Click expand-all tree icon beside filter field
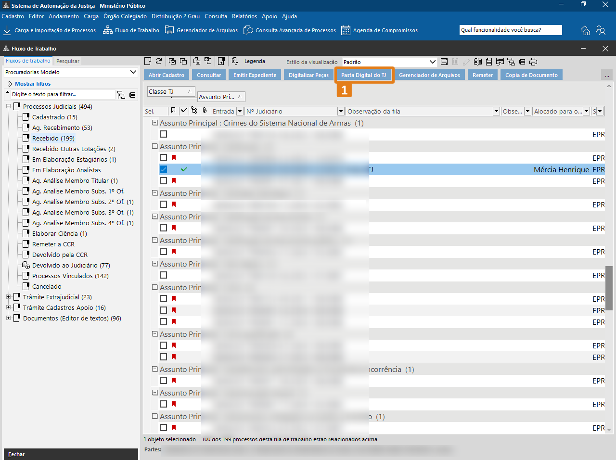Screen dimensions: 616x460 click(121, 95)
